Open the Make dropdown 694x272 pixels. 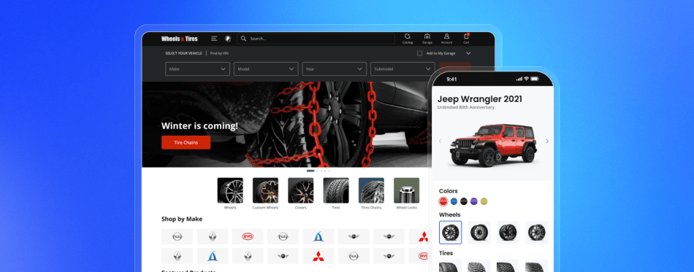197,69
